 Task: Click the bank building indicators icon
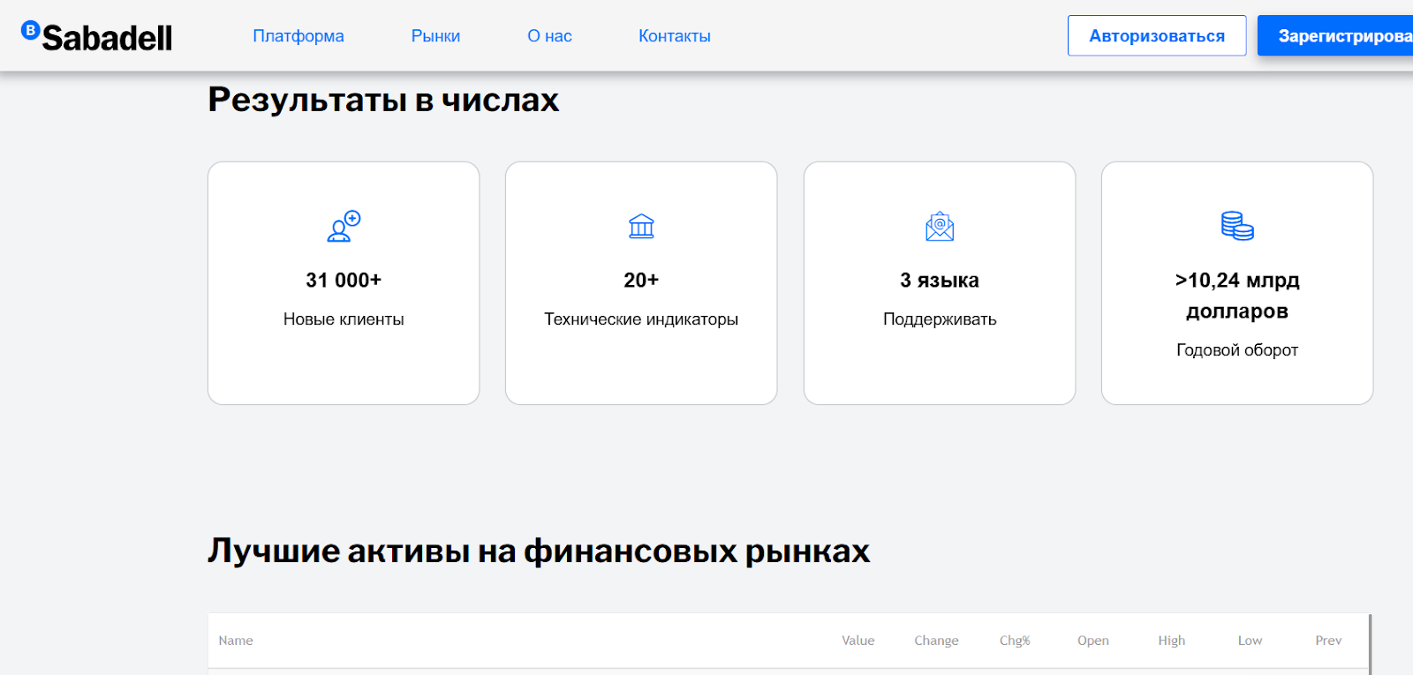pos(641,226)
